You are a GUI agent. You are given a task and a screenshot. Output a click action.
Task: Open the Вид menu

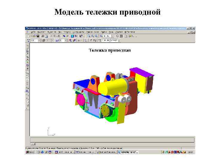pyautogui.click(x=60, y=32)
